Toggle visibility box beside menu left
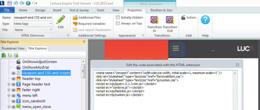This screenshot has height=110, width=260. 14,96
